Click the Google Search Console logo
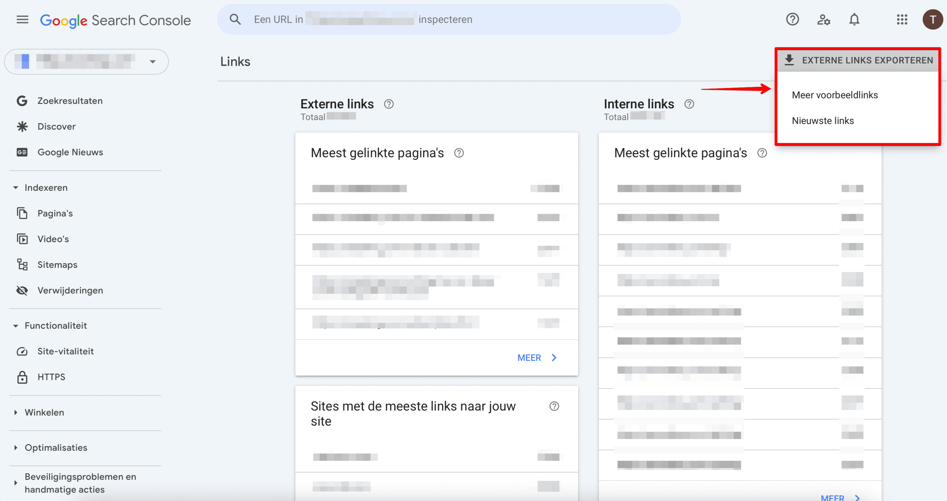Image resolution: width=947 pixels, height=501 pixels. (x=115, y=20)
